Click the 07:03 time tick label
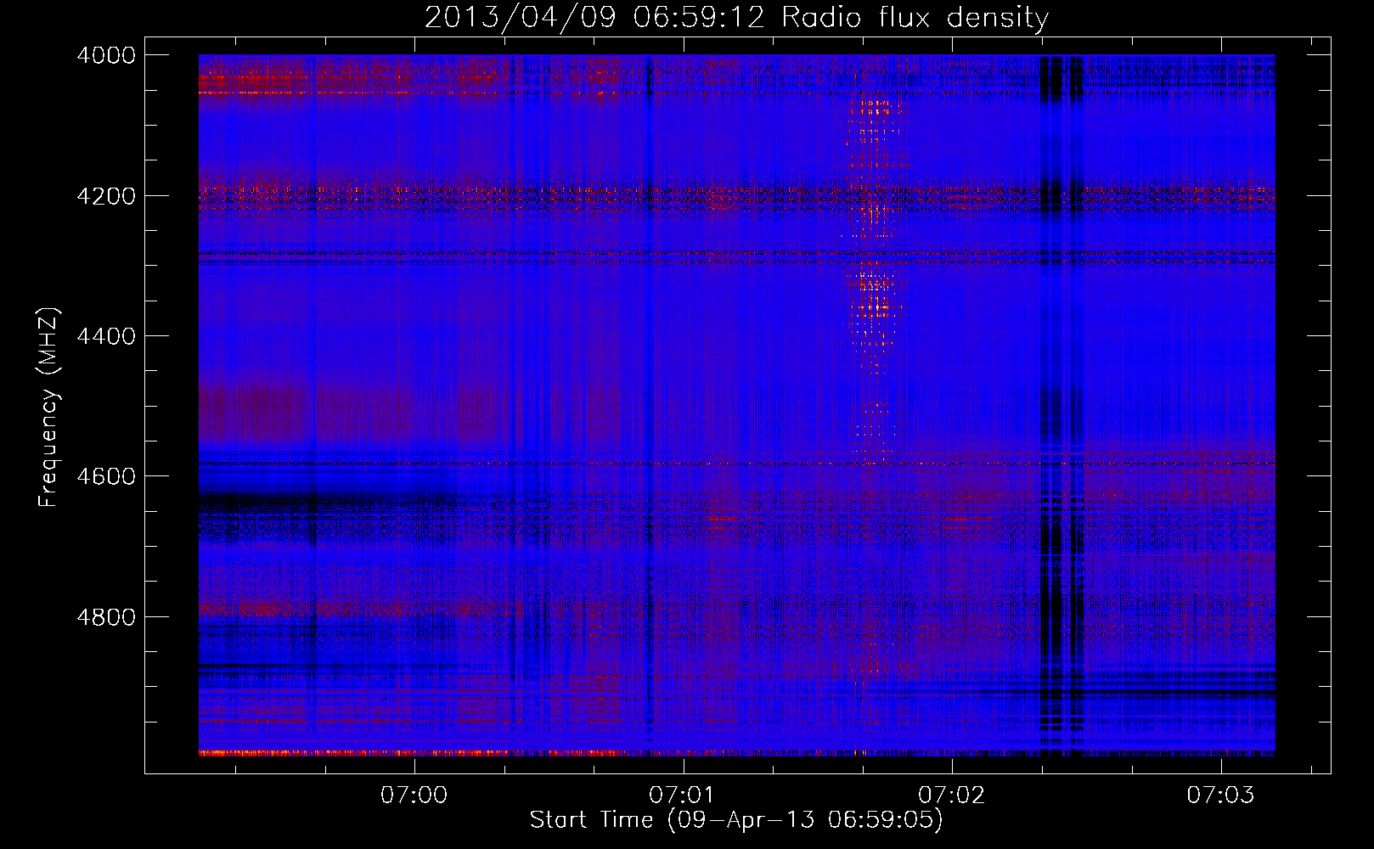 [x=1220, y=795]
